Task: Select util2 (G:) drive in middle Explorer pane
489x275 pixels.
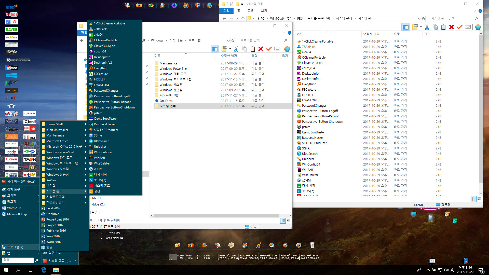Action: point(96,198)
